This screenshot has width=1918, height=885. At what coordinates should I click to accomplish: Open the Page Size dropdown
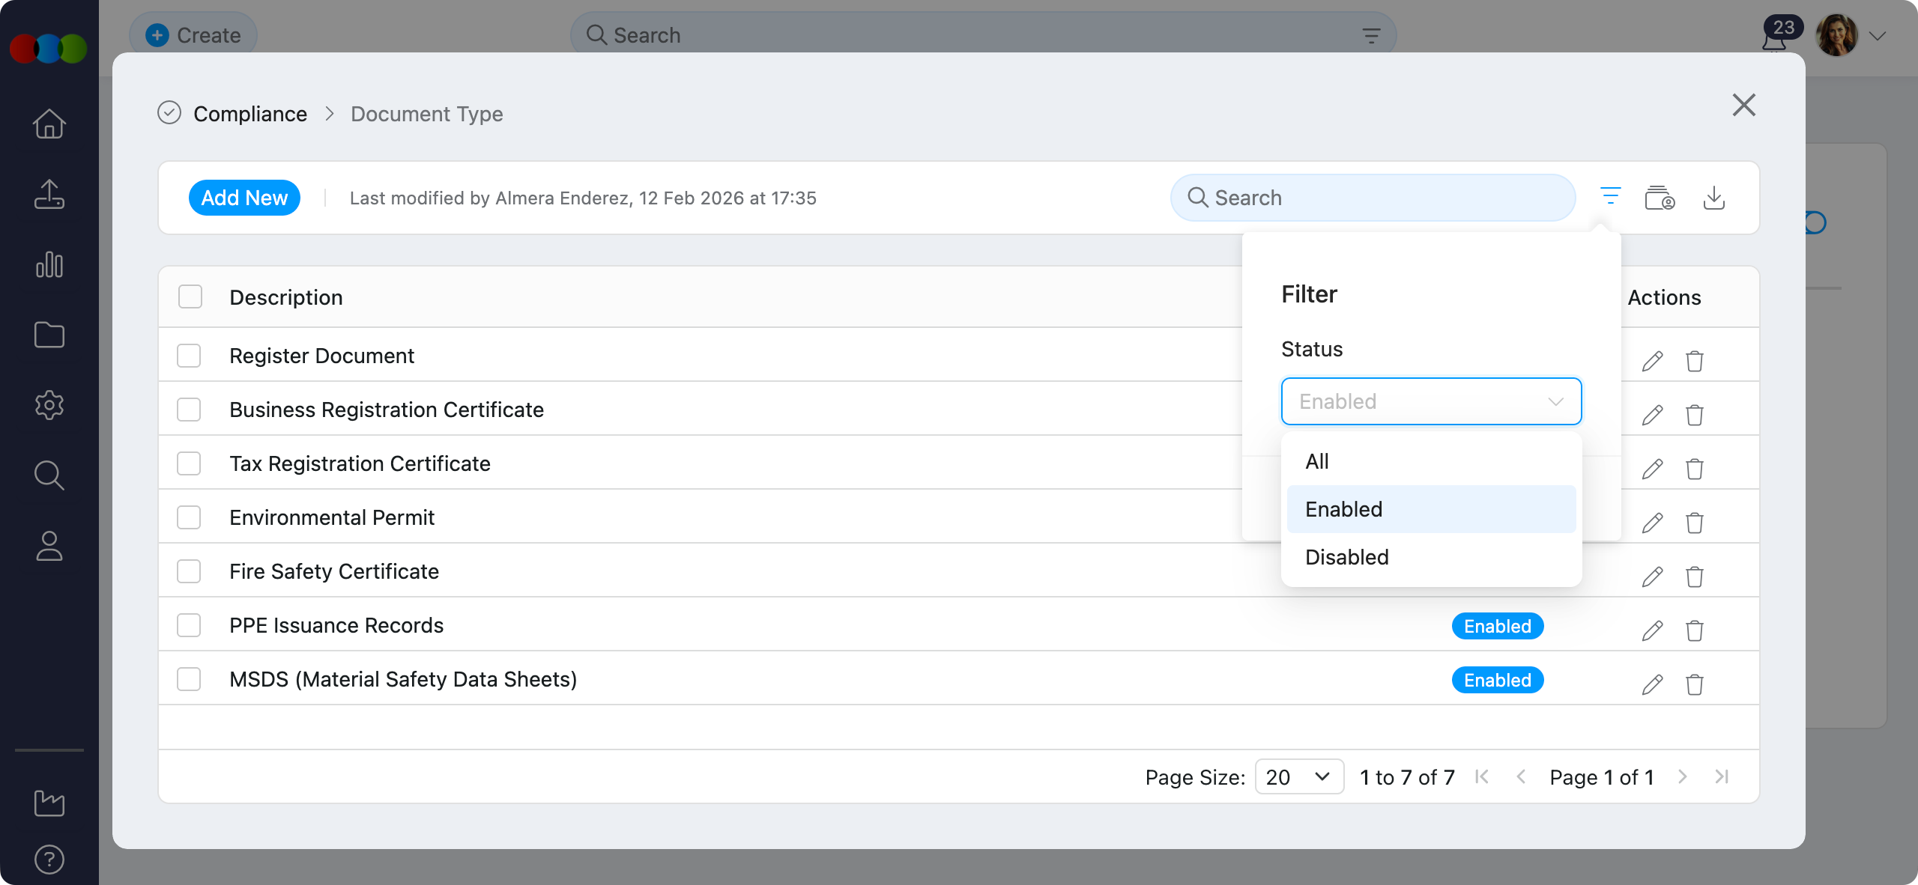(x=1298, y=776)
